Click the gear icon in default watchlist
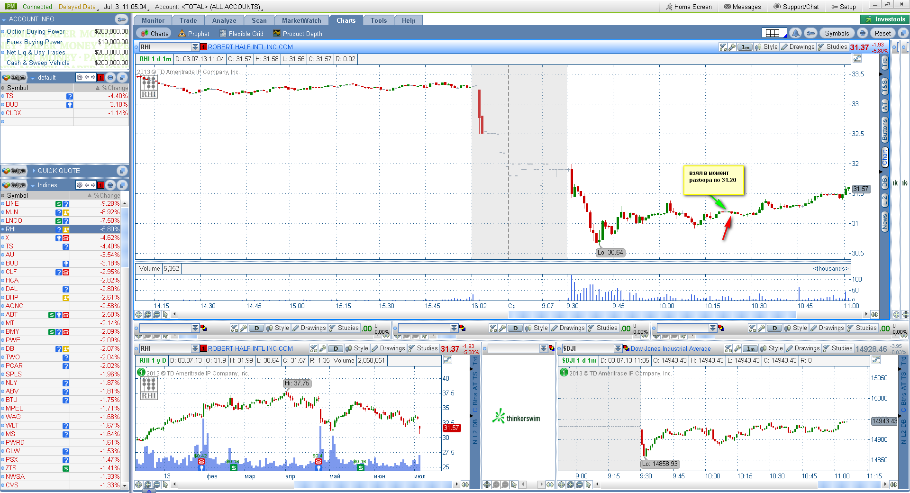The image size is (910, 493). pyautogui.click(x=80, y=78)
